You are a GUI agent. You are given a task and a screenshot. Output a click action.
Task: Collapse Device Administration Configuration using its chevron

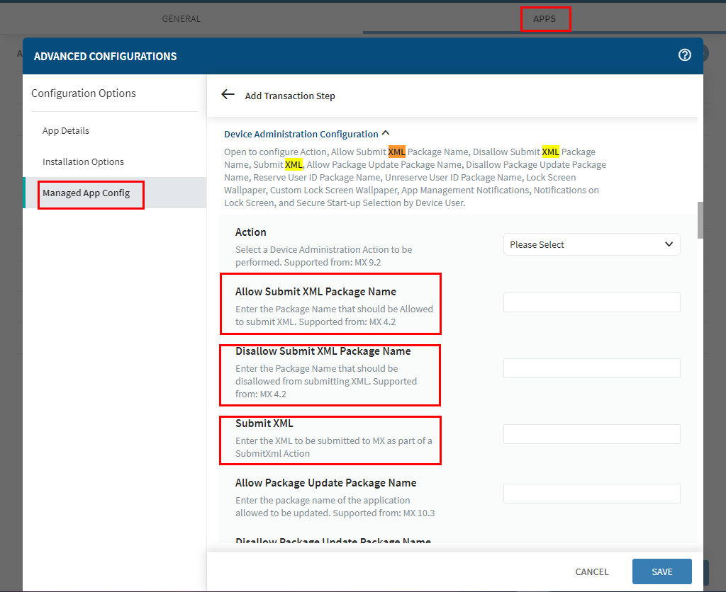(x=386, y=133)
